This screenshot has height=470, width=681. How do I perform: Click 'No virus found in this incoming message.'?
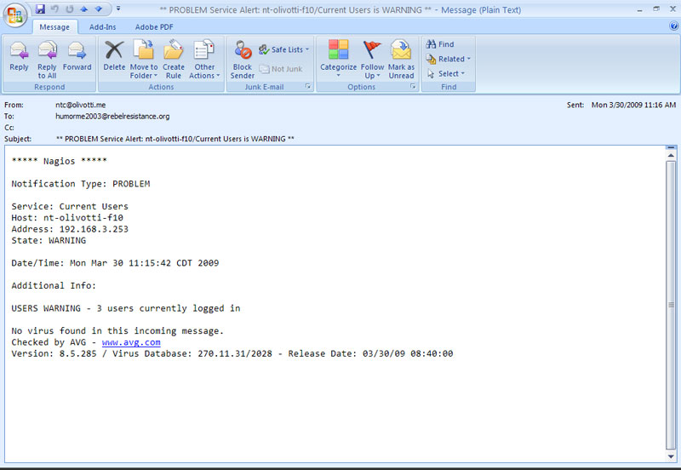(x=117, y=331)
